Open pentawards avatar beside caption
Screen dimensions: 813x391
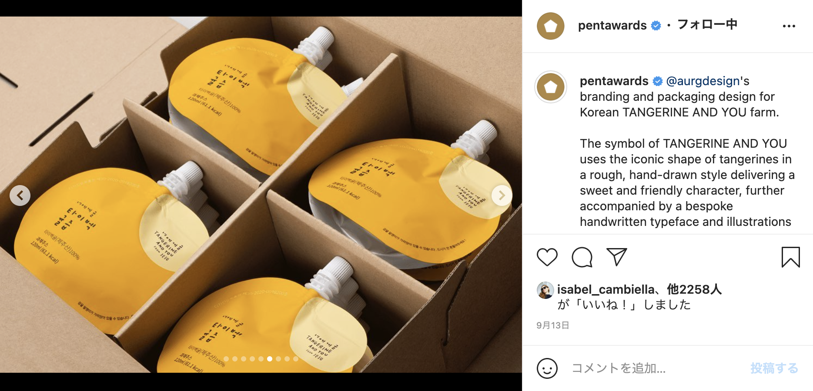[x=550, y=87]
